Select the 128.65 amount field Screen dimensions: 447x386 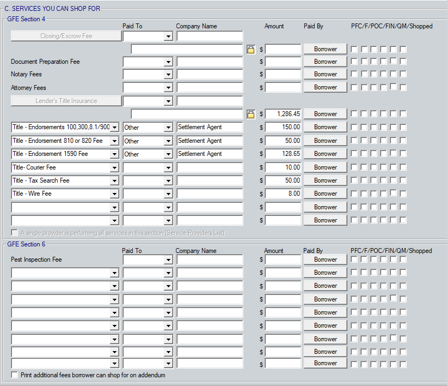pyautogui.click(x=283, y=154)
